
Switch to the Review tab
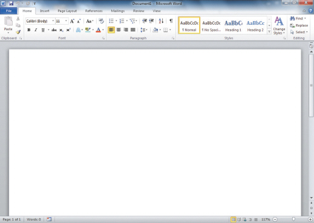pyautogui.click(x=139, y=11)
